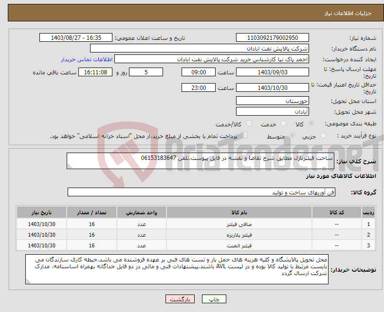Image resolution: width=384 pixels, height=312 pixels.
Task: Click the announcement date field 1403/08/27 - 16:35
Action: pyautogui.click(x=76, y=37)
